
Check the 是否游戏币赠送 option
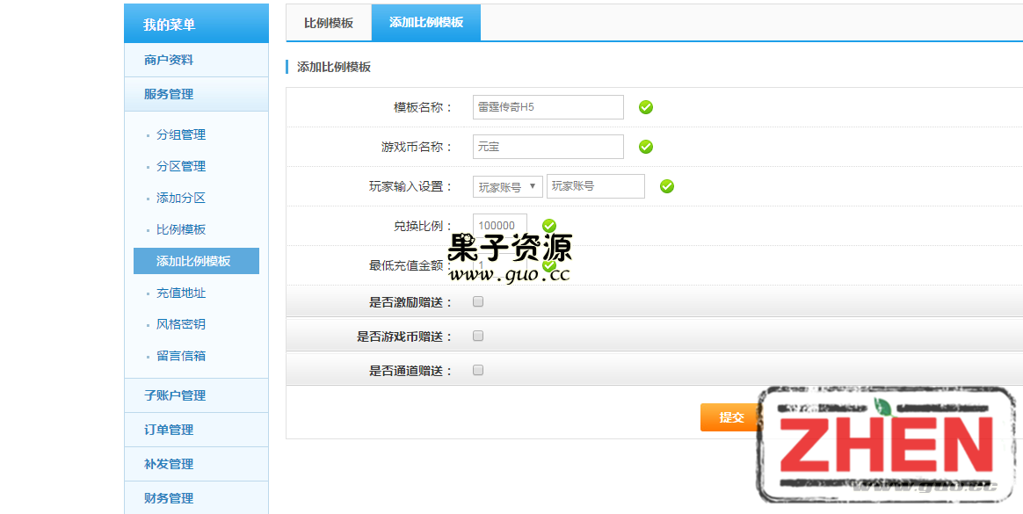pos(477,336)
